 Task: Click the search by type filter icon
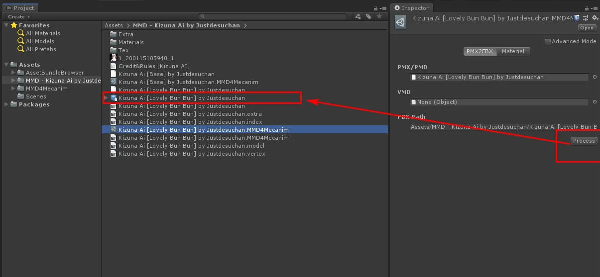(x=358, y=16)
